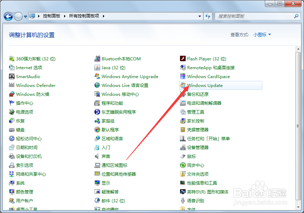Screen dimensions: 304x213
Task: Click the 键盘 keyboard icon
Action: [12, 130]
